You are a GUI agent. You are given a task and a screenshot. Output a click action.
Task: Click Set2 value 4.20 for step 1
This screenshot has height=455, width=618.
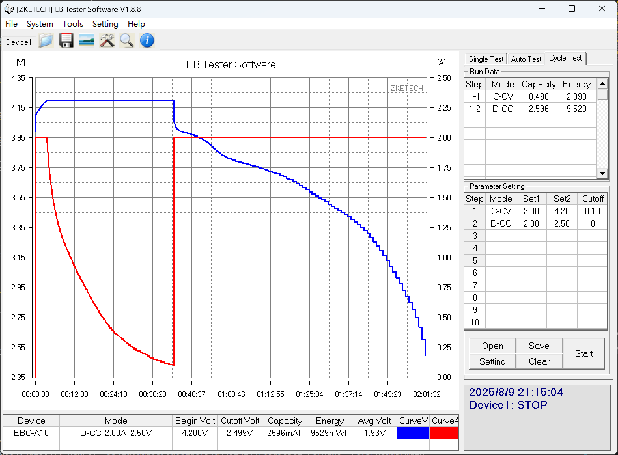click(x=562, y=211)
